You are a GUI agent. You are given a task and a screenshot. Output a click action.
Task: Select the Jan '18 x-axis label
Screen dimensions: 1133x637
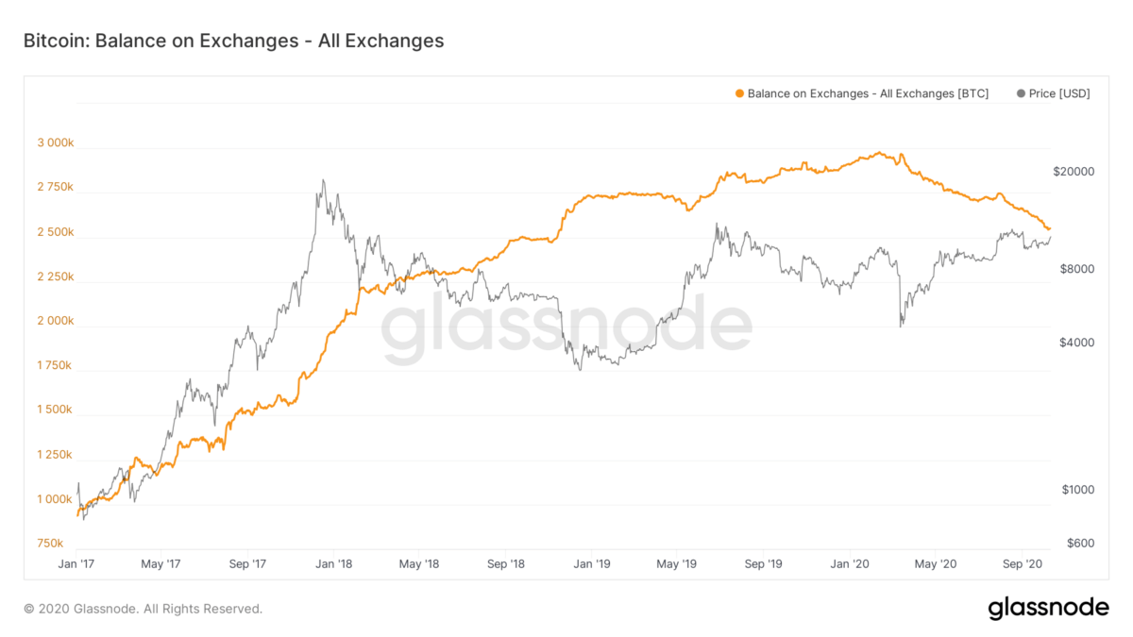pos(333,563)
